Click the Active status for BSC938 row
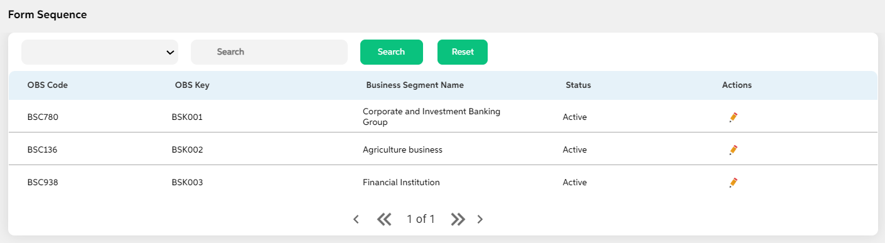This screenshot has height=243, width=885. (x=575, y=183)
